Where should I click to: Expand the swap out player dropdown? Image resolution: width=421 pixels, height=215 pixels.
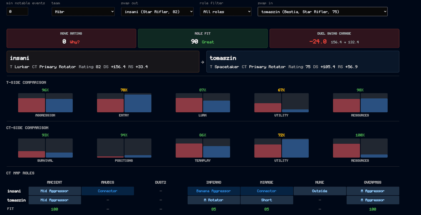[157, 12]
